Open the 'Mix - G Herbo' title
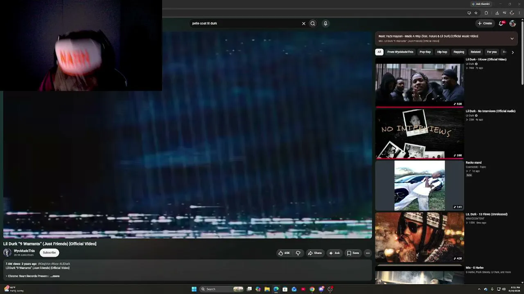 point(474,268)
